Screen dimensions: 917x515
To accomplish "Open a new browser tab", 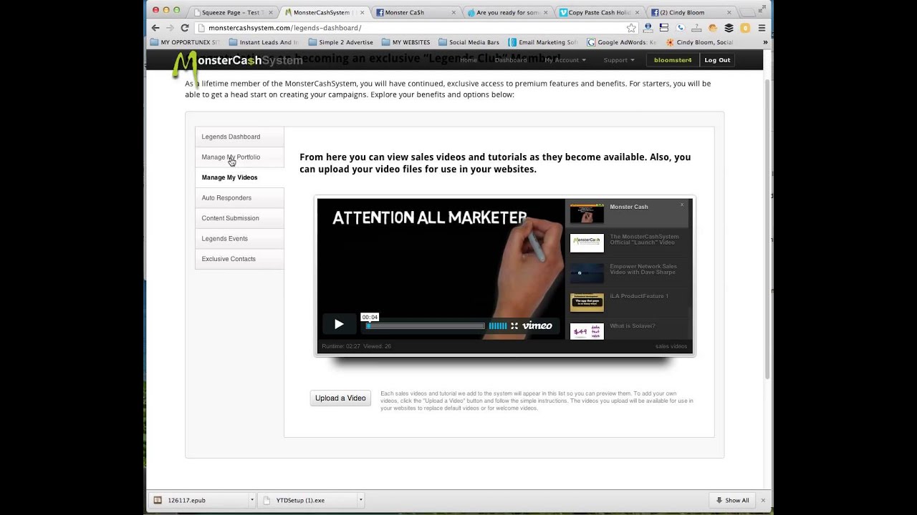I will (749, 12).
